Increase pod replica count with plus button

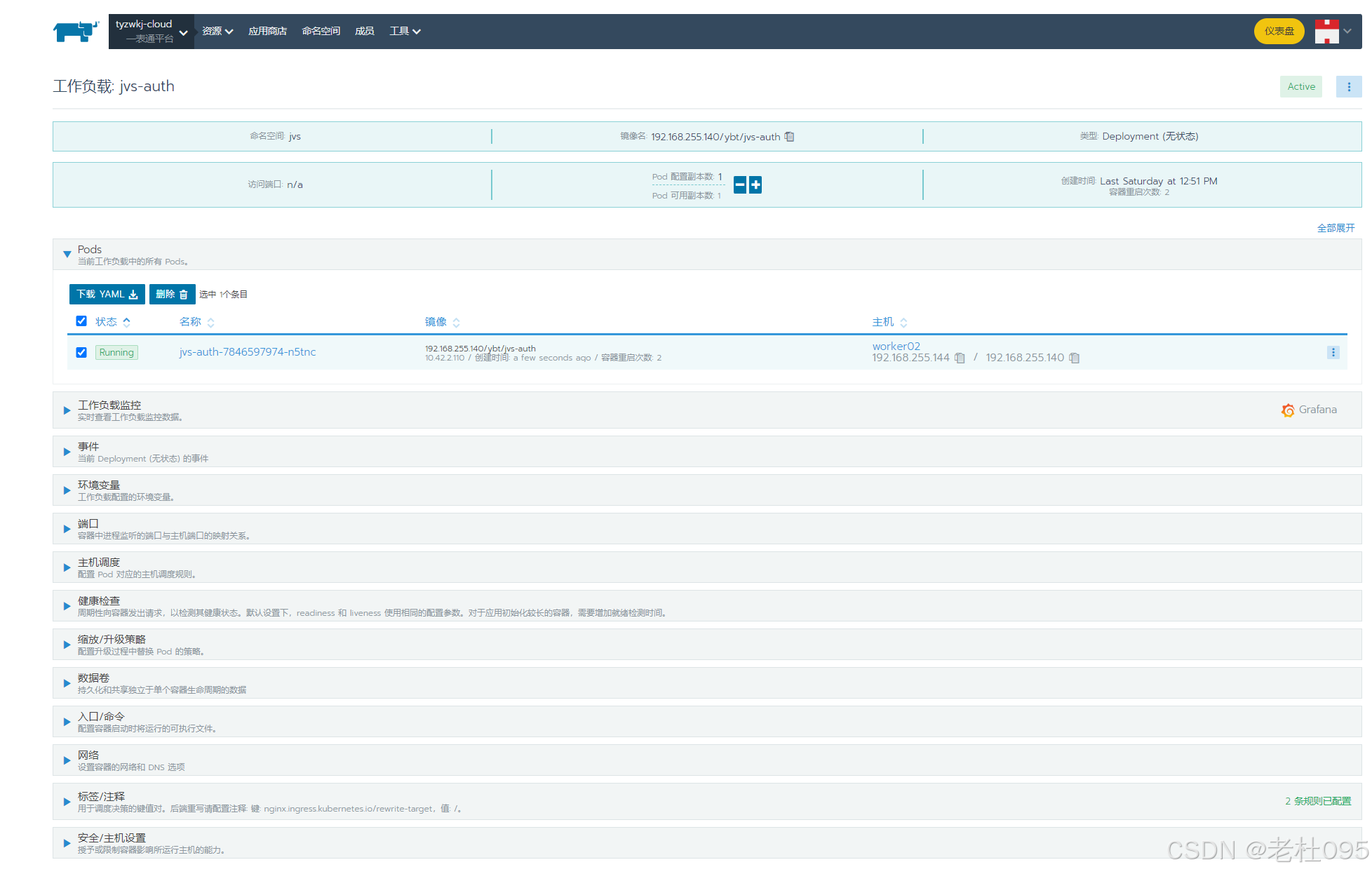tap(755, 185)
